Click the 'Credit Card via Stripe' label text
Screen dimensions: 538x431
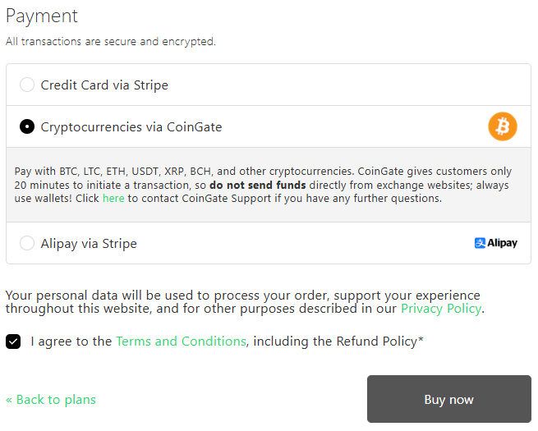pyautogui.click(x=104, y=85)
